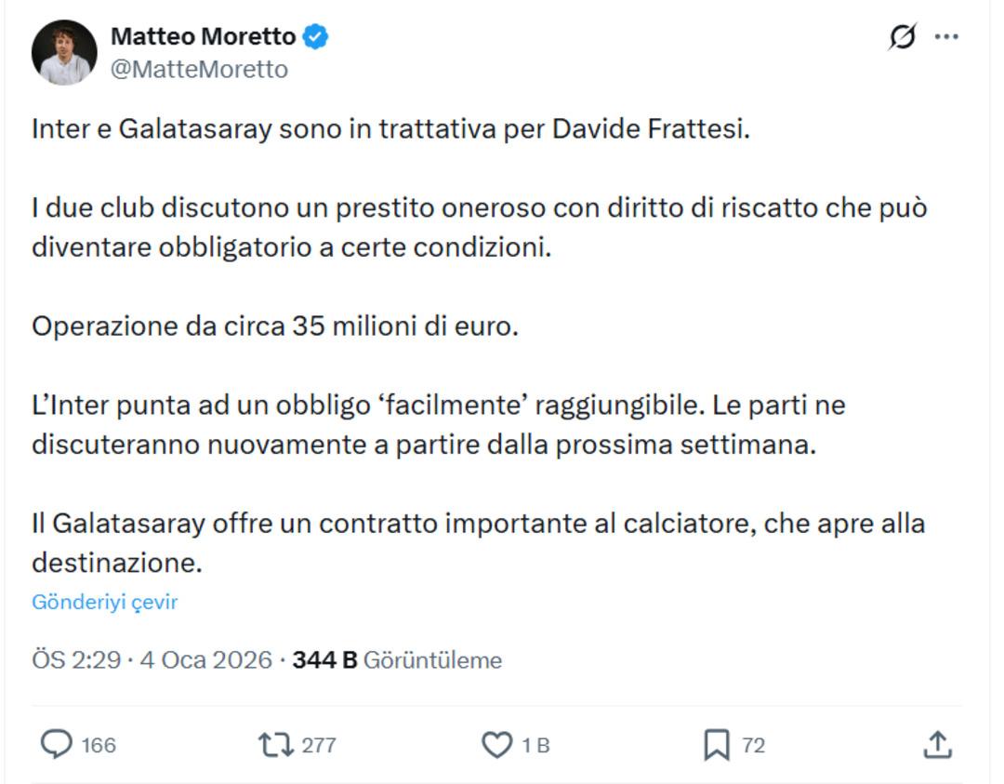Bookmark the post with the bookmark icon
The image size is (1004, 784).
coord(716,744)
